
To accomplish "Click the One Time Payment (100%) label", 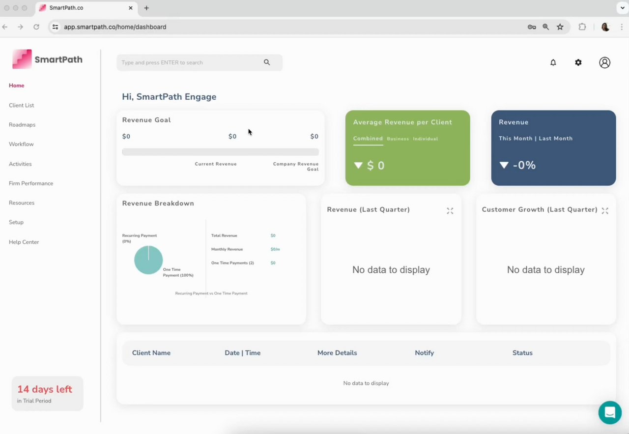I will click(x=178, y=272).
